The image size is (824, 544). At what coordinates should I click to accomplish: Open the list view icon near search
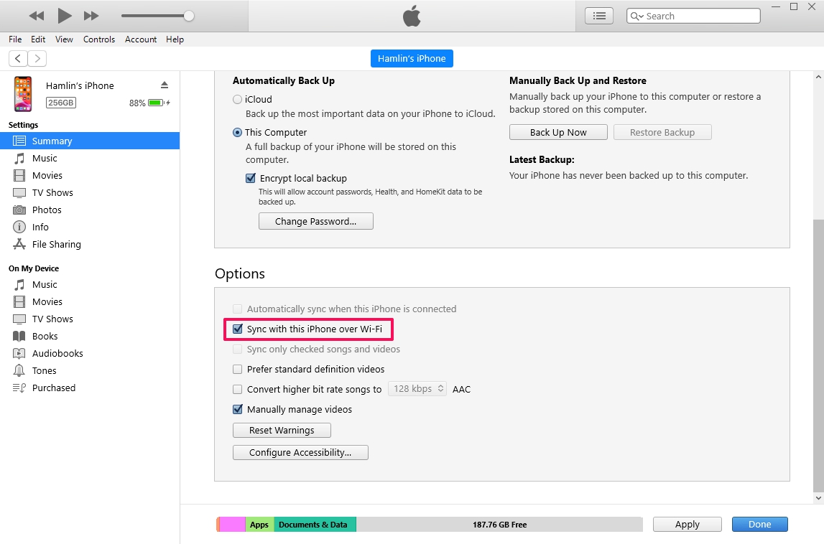coord(599,16)
